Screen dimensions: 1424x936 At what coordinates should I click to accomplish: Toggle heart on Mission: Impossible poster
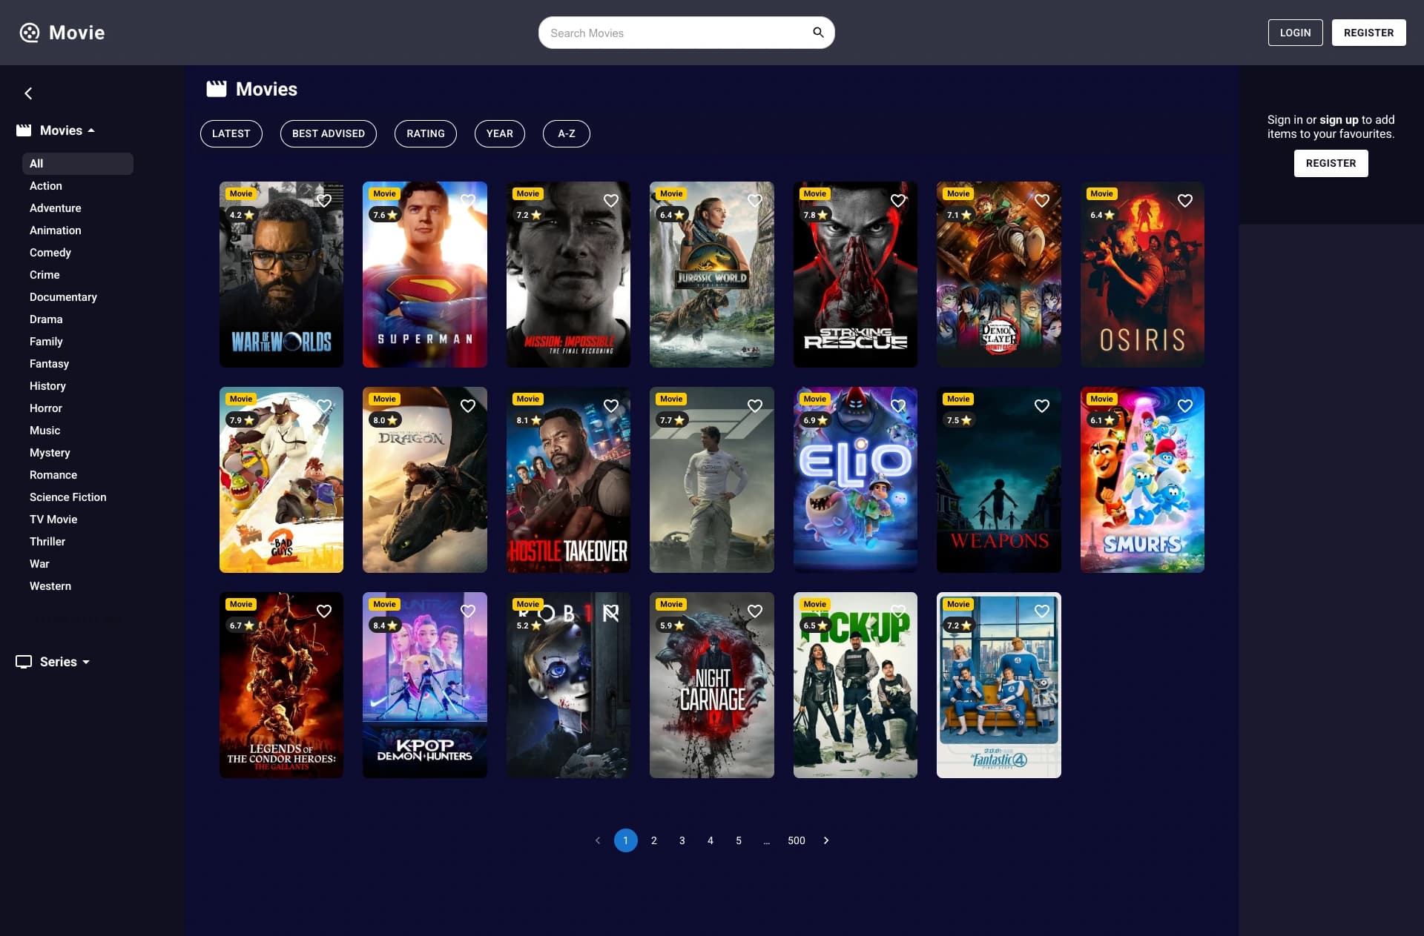click(611, 201)
